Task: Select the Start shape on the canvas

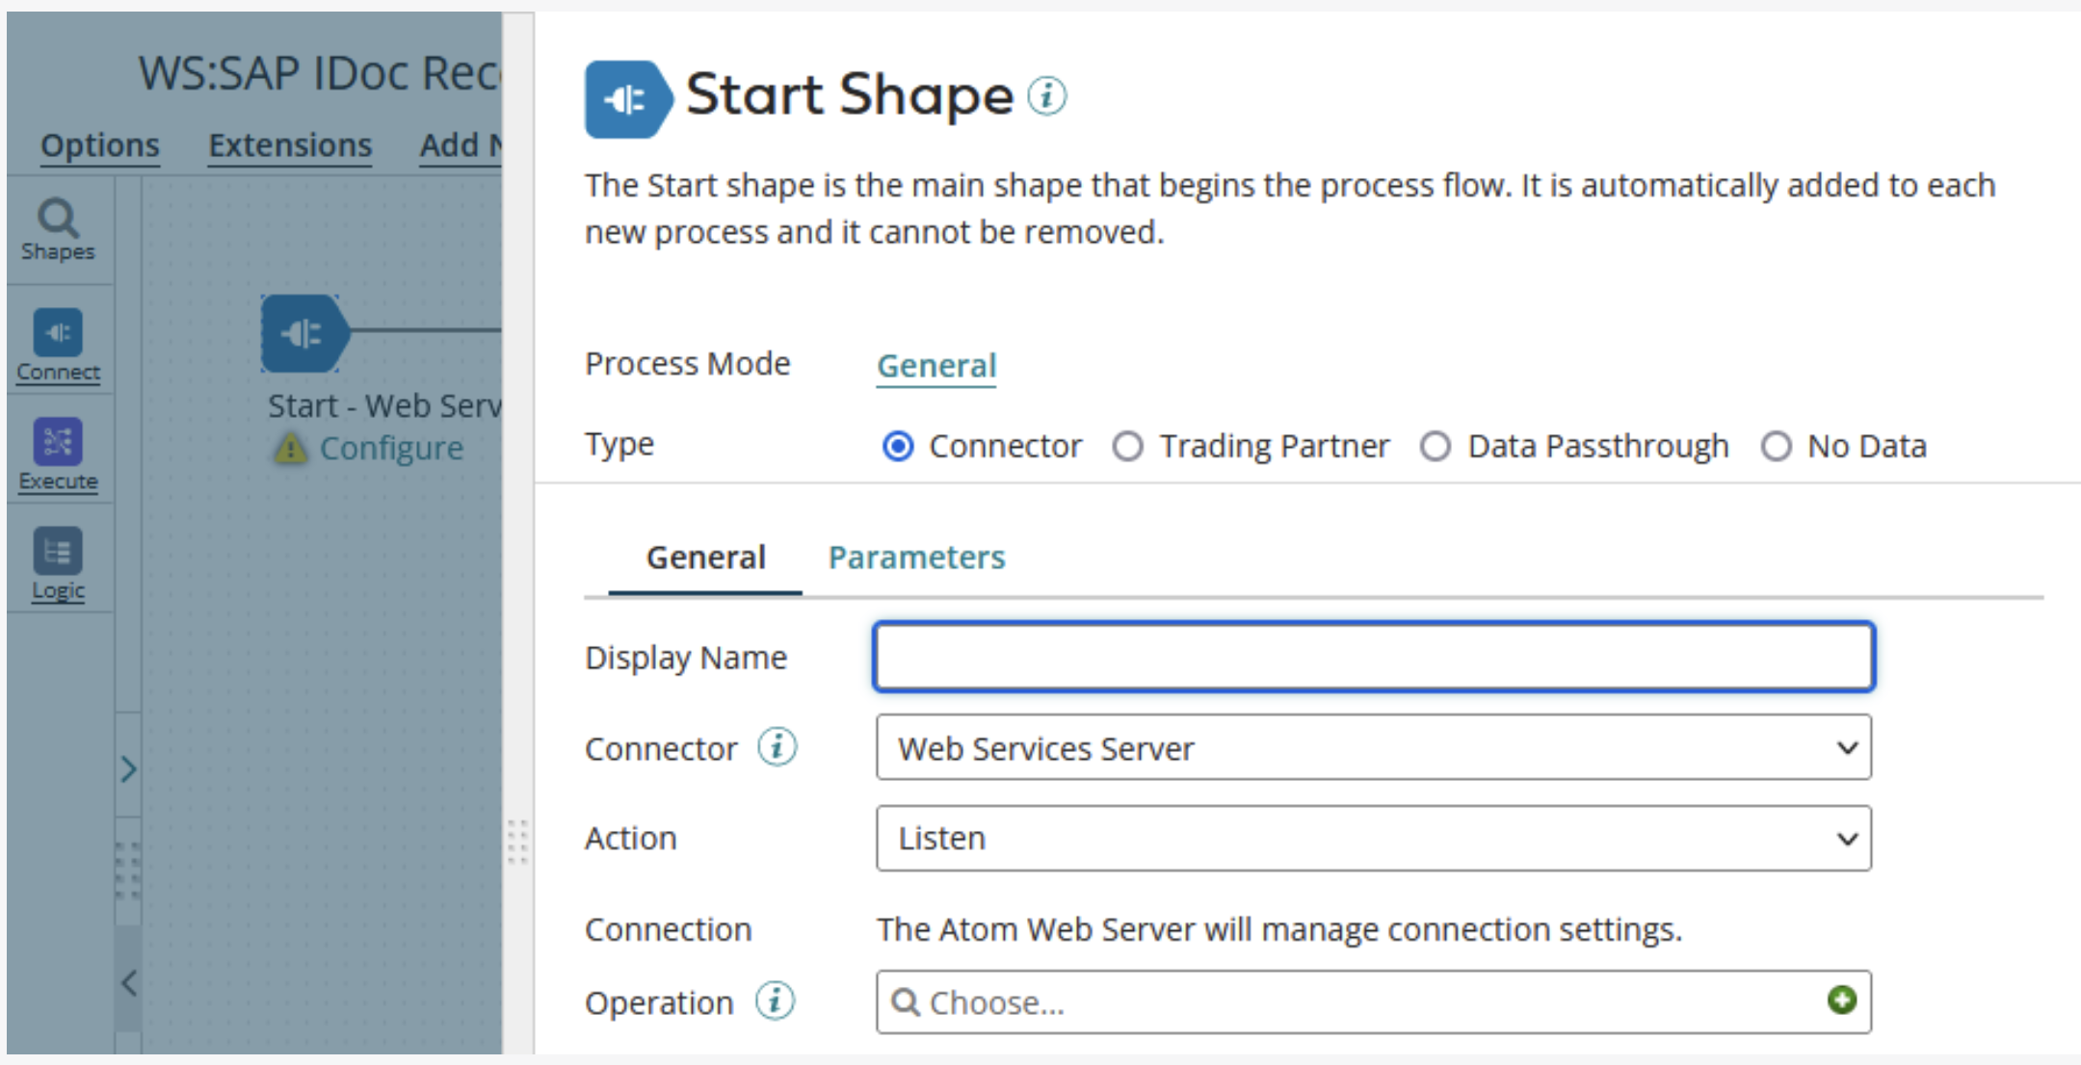Action: pyautogui.click(x=303, y=333)
